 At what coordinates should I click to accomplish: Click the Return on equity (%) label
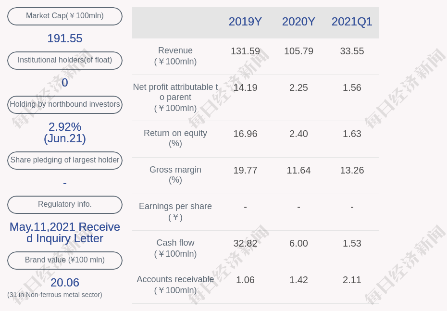(x=175, y=138)
